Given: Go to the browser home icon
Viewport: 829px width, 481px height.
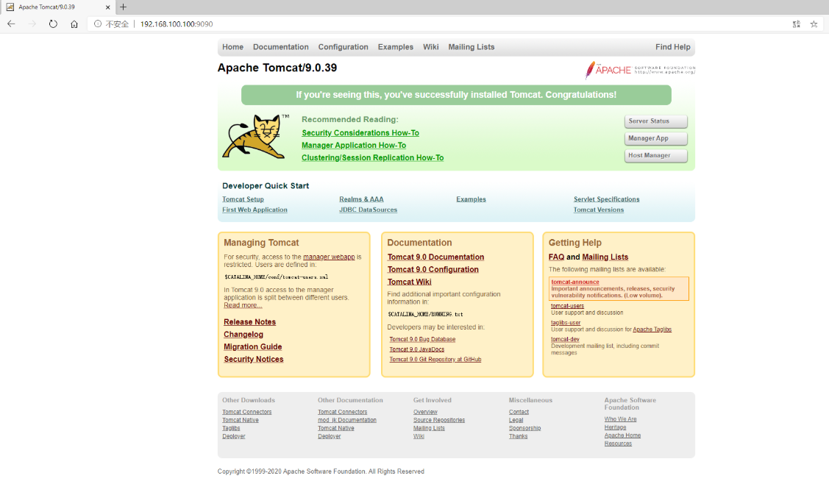Looking at the screenshot, I should (x=74, y=24).
